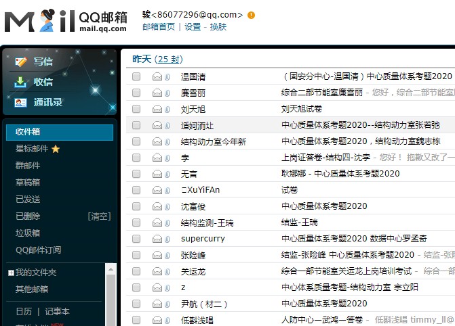Click envelope icon on 温国清 email row

[157, 76]
